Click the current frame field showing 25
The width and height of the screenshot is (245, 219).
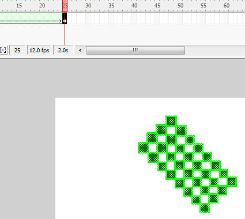17,51
